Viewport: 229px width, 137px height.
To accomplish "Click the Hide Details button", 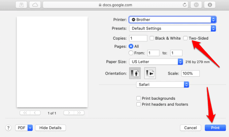I will point(50,128).
